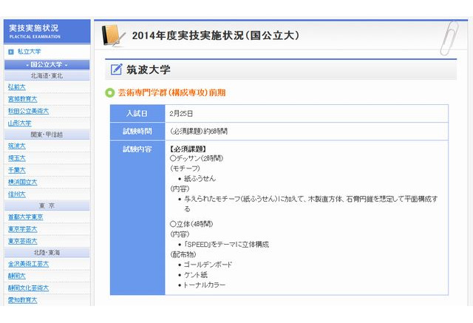
Task: Click the pencil edit icon beside 筑波大学
Action: 116,70
